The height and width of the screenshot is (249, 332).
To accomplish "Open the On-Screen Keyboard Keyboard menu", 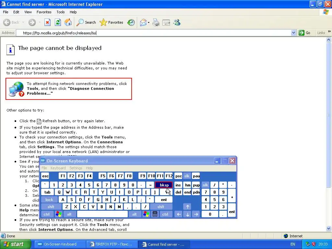I will pyautogui.click(x=58, y=168).
